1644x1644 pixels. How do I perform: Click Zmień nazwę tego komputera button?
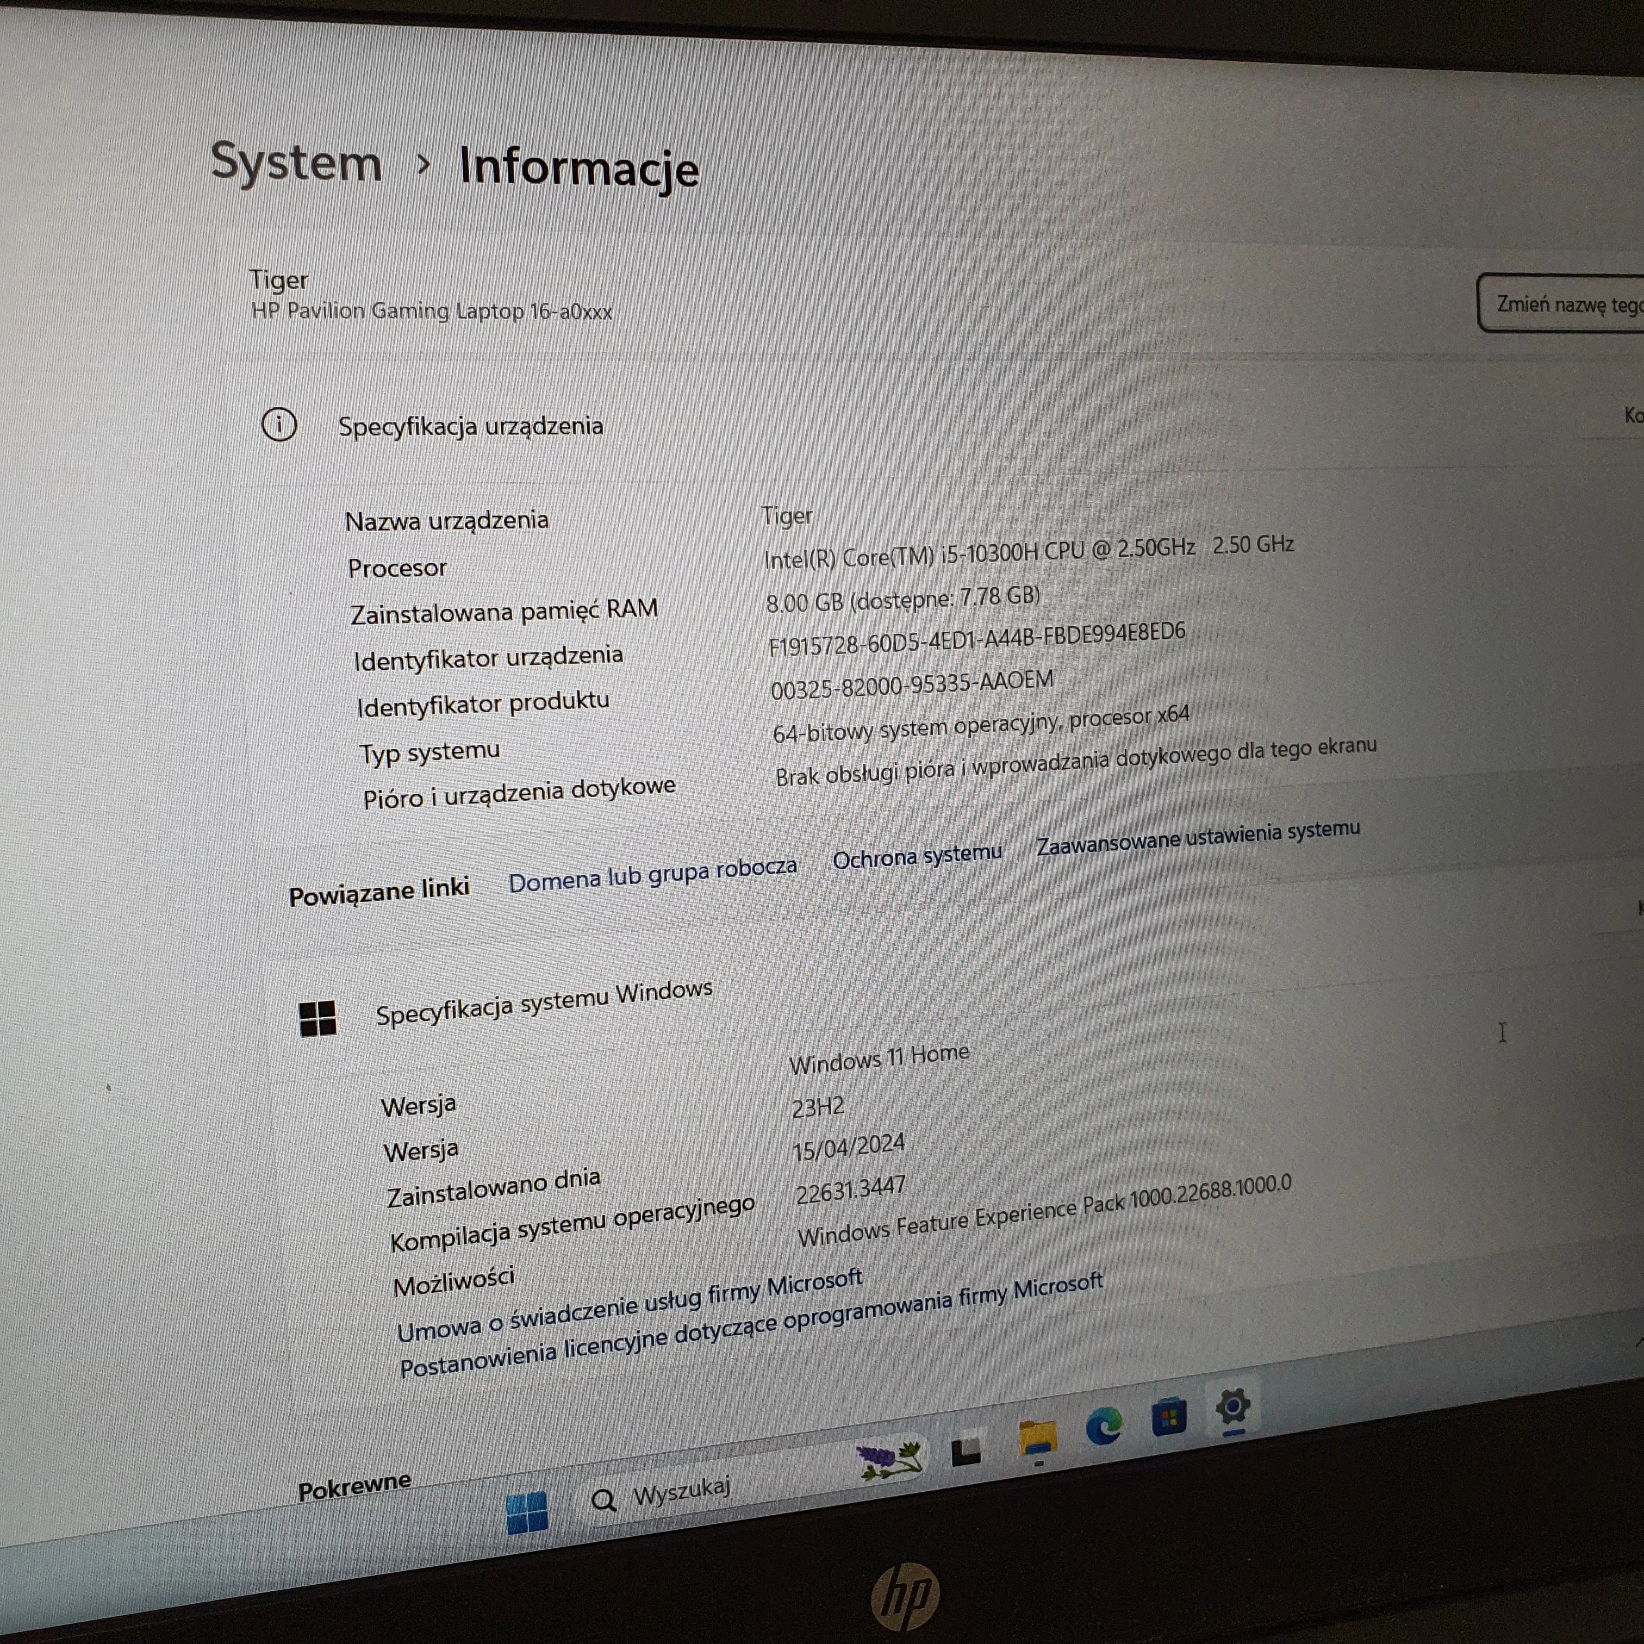click(x=1562, y=304)
